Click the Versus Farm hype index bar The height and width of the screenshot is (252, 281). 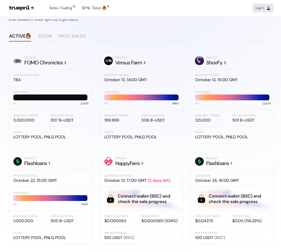tap(141, 97)
